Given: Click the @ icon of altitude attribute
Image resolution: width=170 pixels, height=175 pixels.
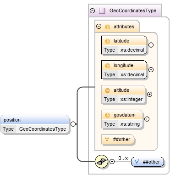Looking at the screenshot, I should tap(107, 90).
